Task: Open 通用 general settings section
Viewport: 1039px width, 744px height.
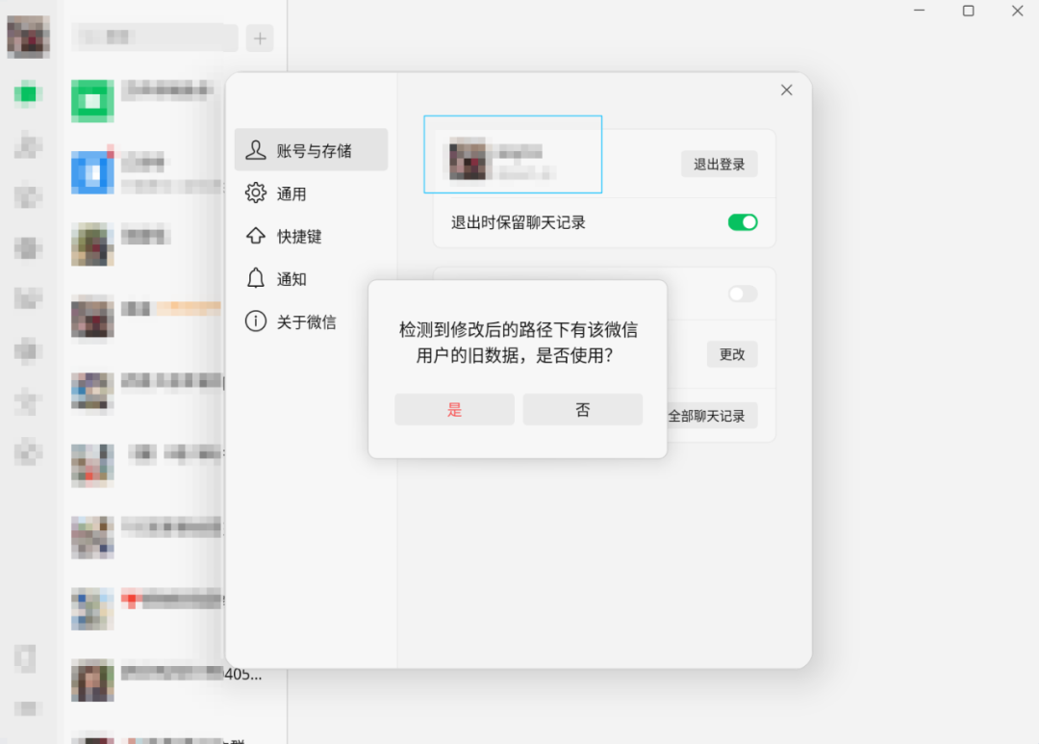Action: tap(311, 192)
